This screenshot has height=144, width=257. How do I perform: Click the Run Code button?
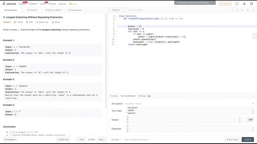232,140
